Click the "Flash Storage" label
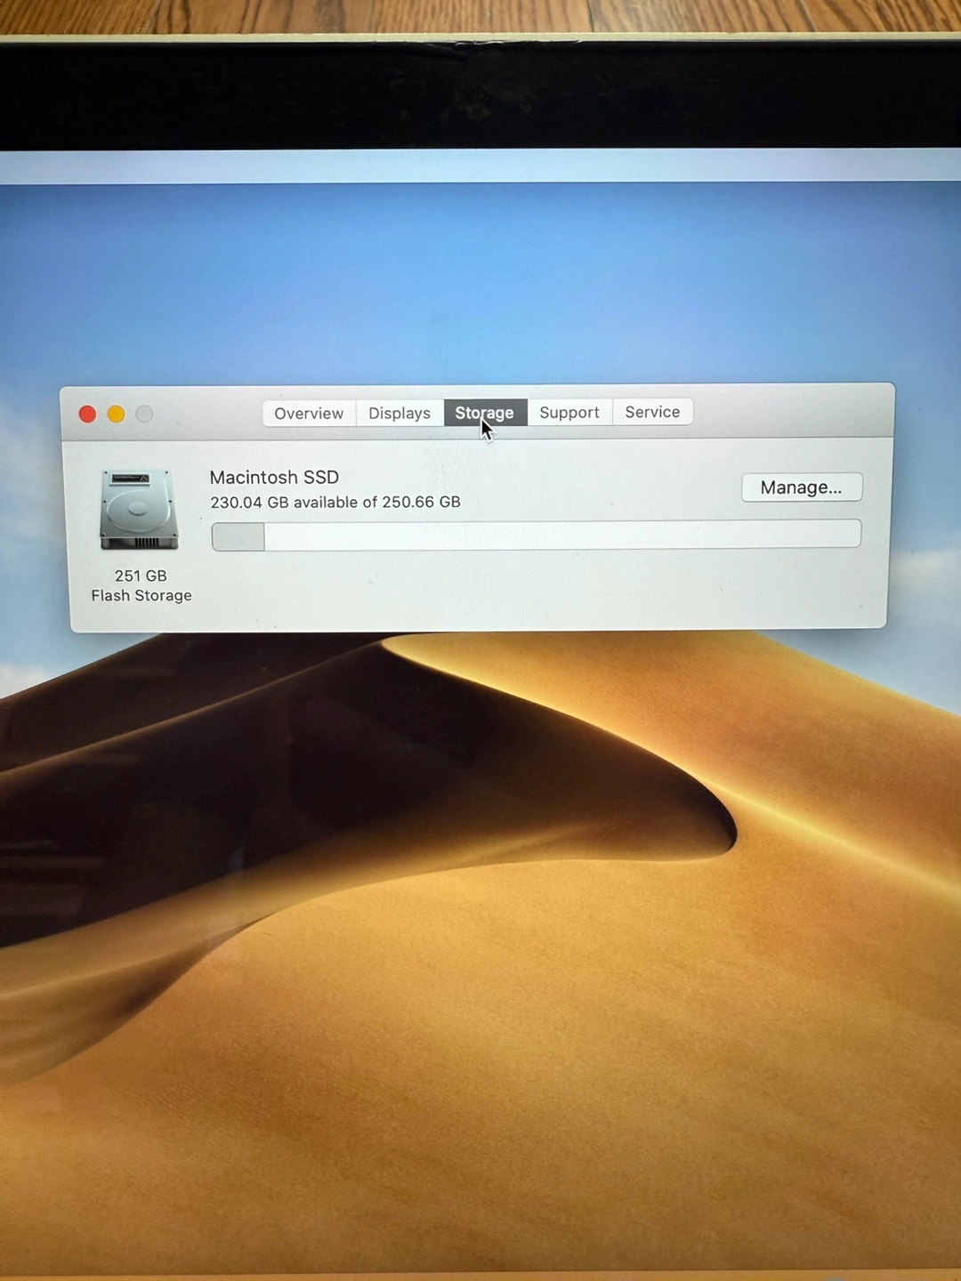The height and width of the screenshot is (1281, 961). coord(141,596)
